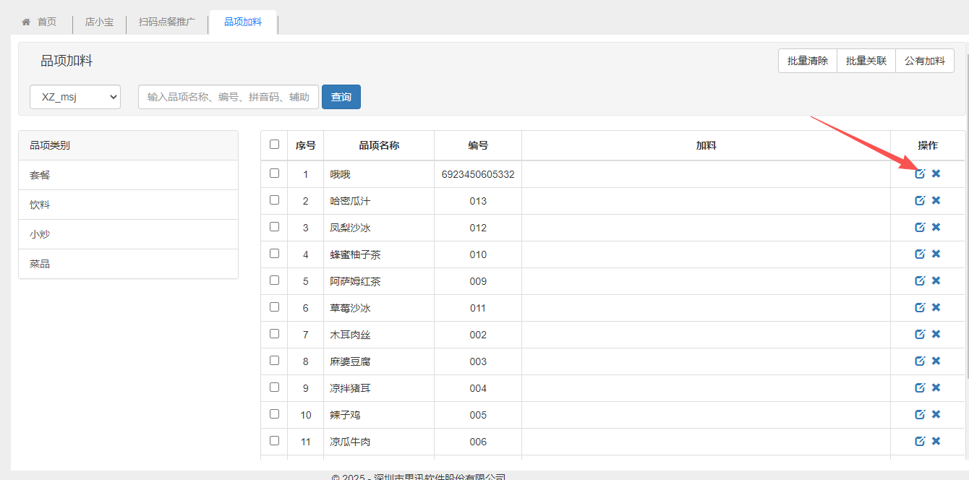Open the 扫码点餐推广 tab
Image resolution: width=969 pixels, height=480 pixels.
[166, 22]
